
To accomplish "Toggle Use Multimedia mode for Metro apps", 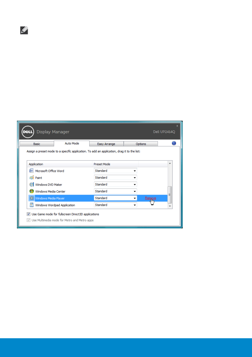I will (29, 220).
